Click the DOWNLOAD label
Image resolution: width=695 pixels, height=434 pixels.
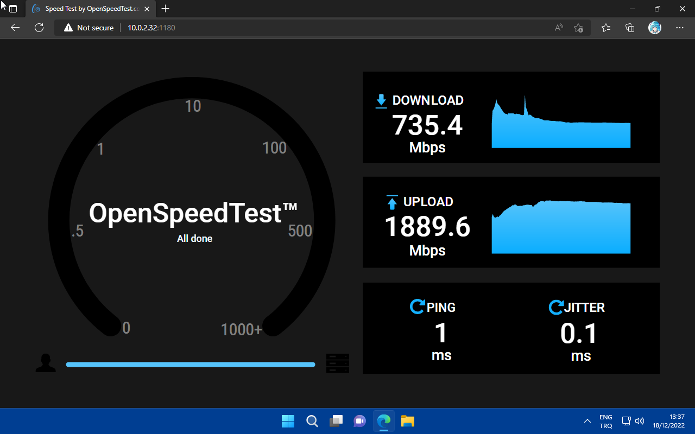(x=428, y=100)
